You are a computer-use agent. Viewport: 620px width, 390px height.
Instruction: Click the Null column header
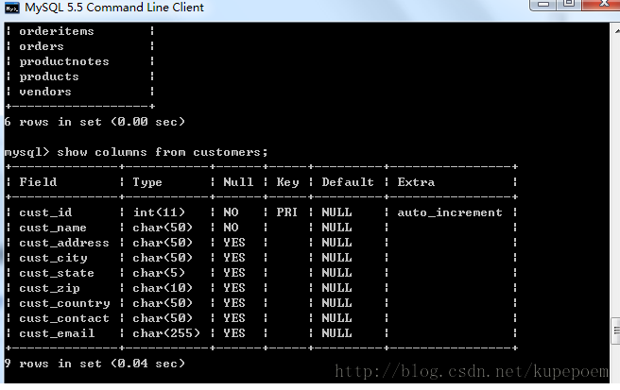click(x=238, y=182)
